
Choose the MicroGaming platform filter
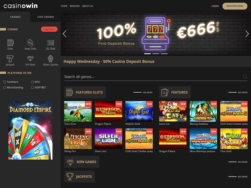pyautogui.click(x=4, y=88)
